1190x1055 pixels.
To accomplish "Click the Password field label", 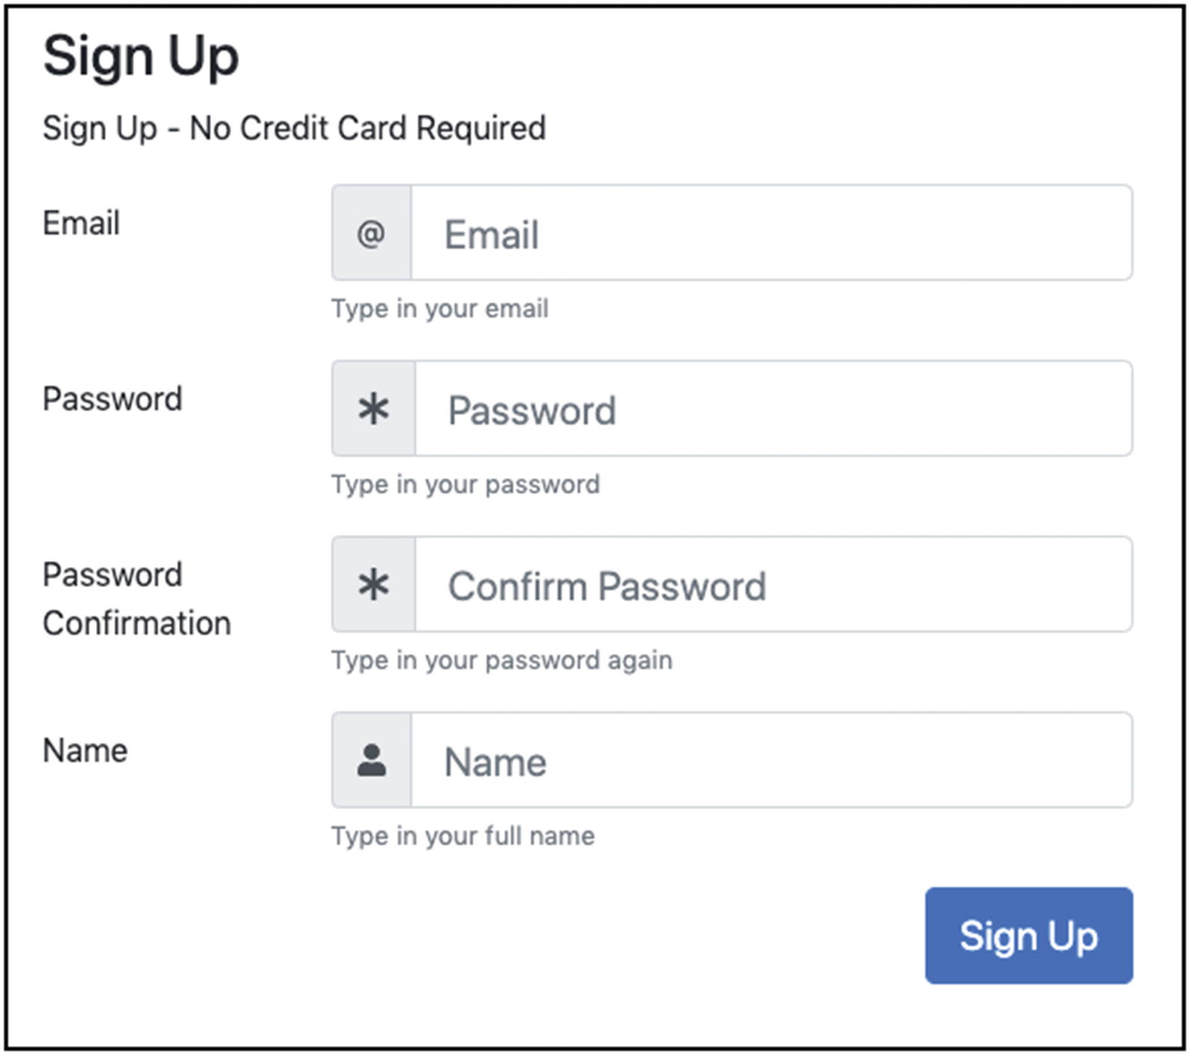I will point(112,399).
